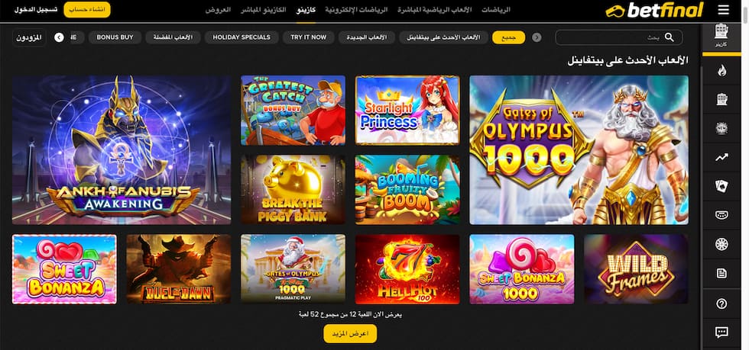Click the yellow انشاء حساب button
Image resolution: width=749 pixels, height=350 pixels.
(87, 10)
